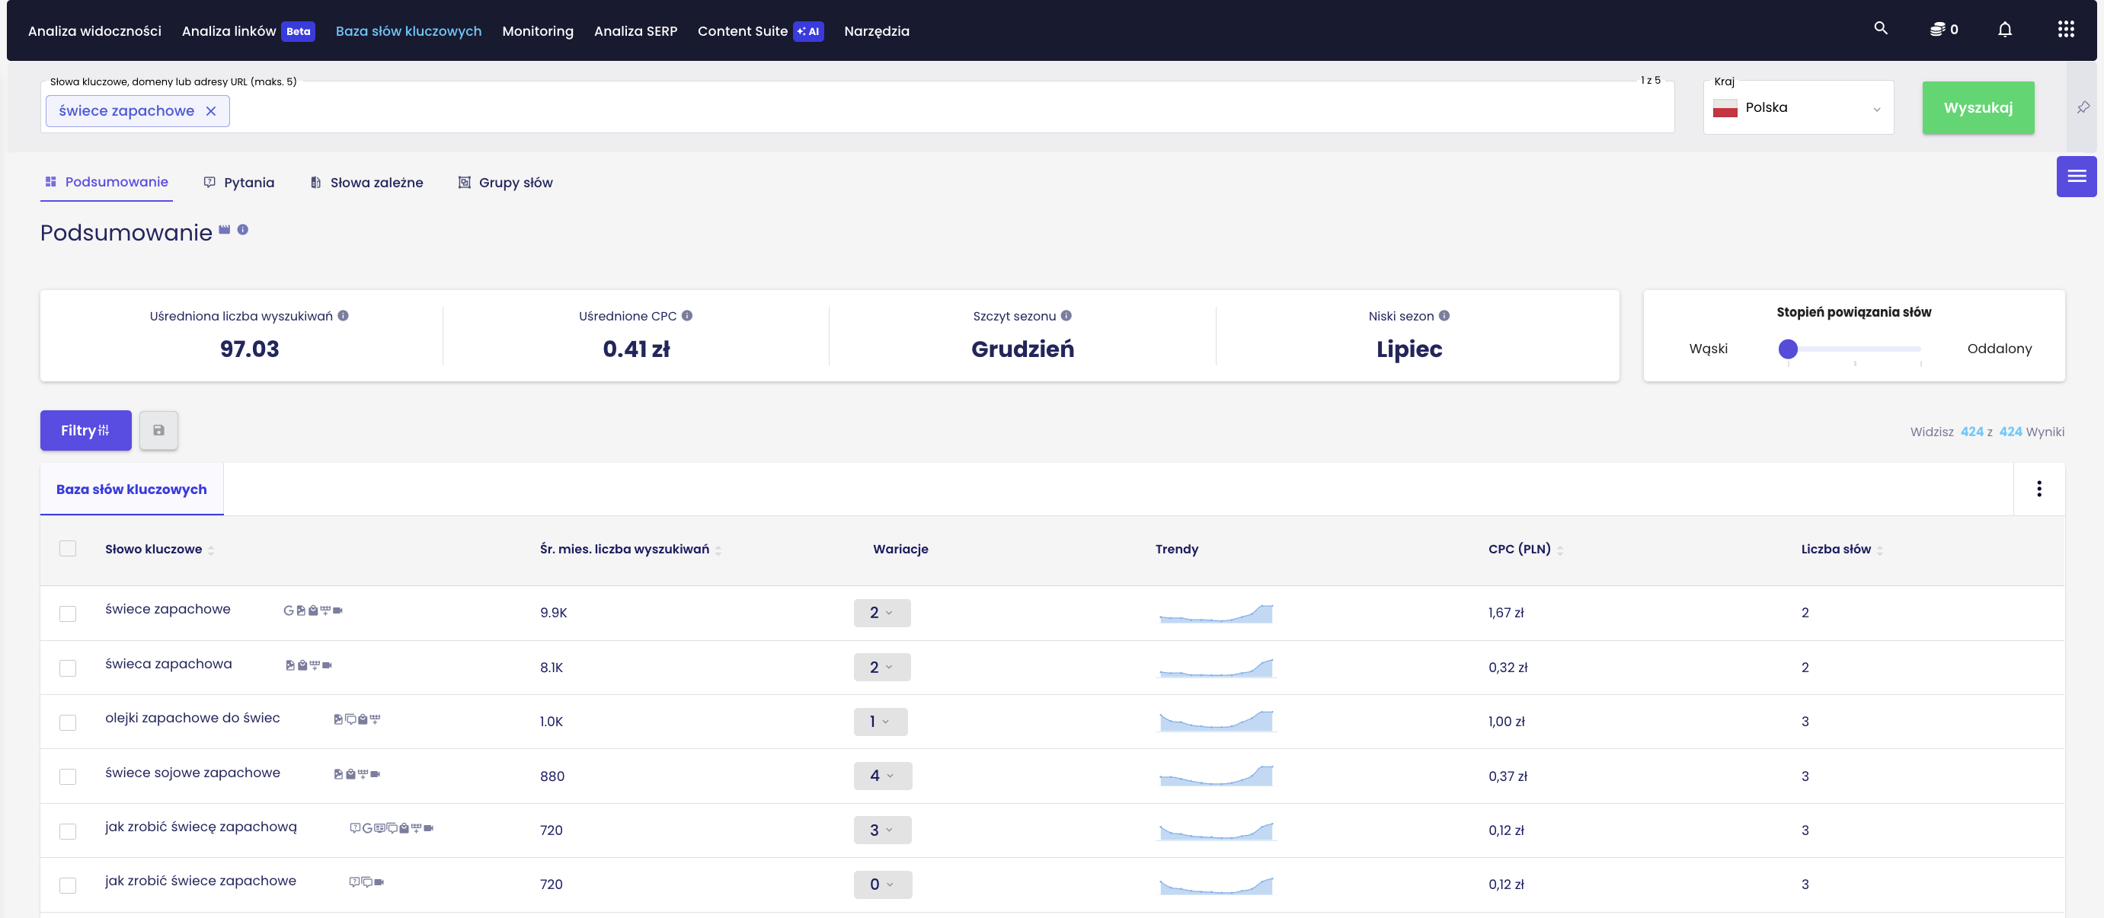Show info for Szczyt sezonu
Viewport: 2104px width, 918px height.
click(1066, 316)
